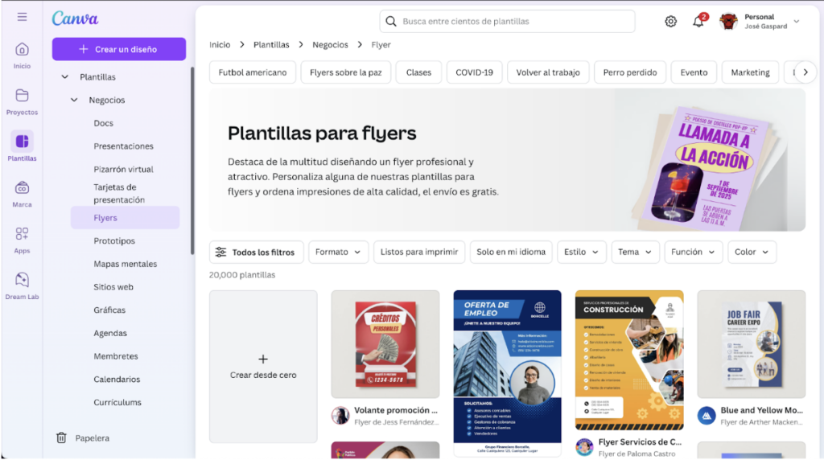Go to Negocios breadcrumb
Image resolution: width=824 pixels, height=460 pixels.
(330, 45)
